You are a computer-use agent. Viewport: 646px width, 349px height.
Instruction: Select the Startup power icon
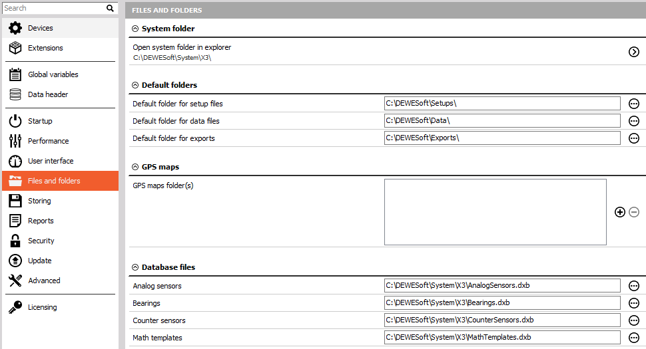pyautogui.click(x=15, y=121)
